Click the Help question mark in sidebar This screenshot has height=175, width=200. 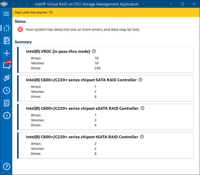(6, 166)
